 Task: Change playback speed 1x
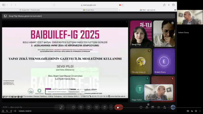point(192,111)
